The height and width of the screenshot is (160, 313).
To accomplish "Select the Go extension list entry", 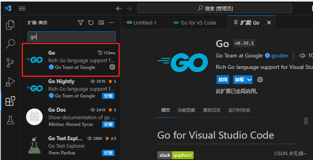I will (x=71, y=59).
